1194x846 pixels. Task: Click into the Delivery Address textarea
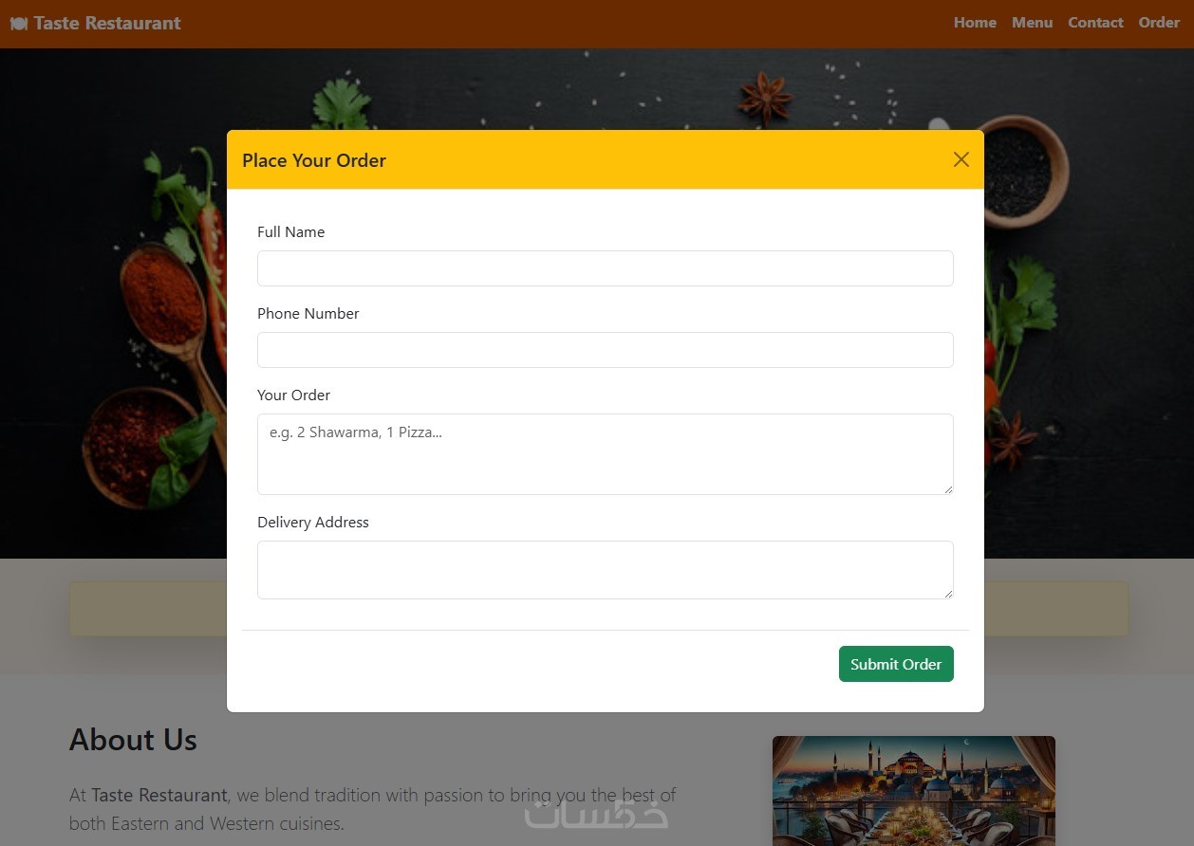(x=606, y=570)
